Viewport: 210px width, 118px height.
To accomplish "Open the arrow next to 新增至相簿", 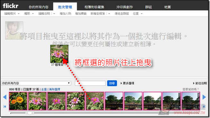I will (109, 14).
